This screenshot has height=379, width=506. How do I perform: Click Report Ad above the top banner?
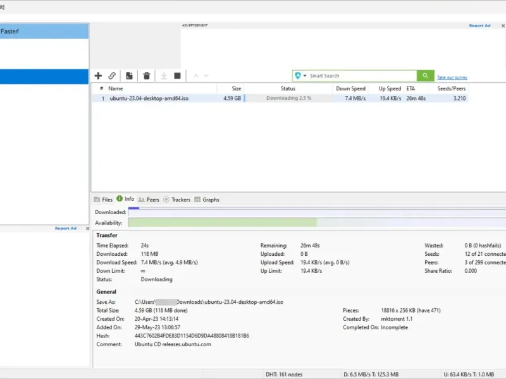tap(479, 25)
